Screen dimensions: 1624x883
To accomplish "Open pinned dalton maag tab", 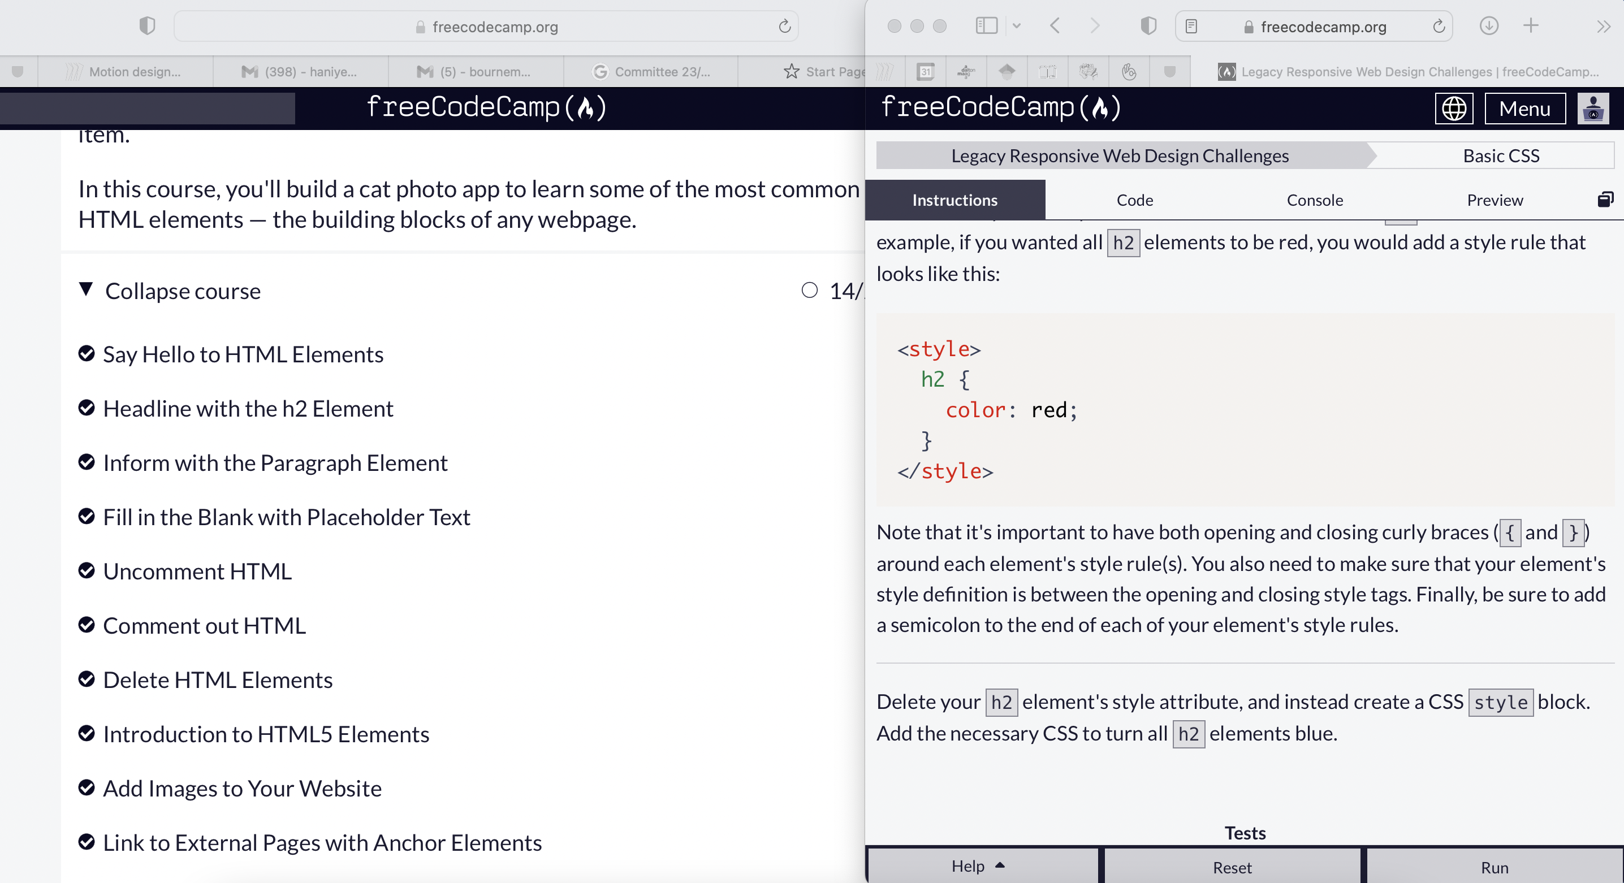I will [966, 72].
